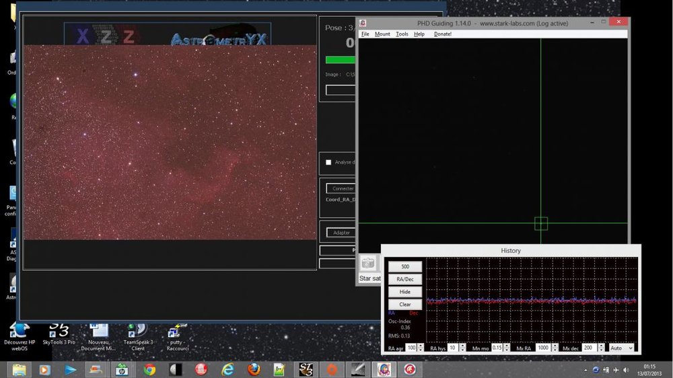The image size is (673, 378).
Task: Open the HP camera app on taskbar
Action: (x=122, y=369)
